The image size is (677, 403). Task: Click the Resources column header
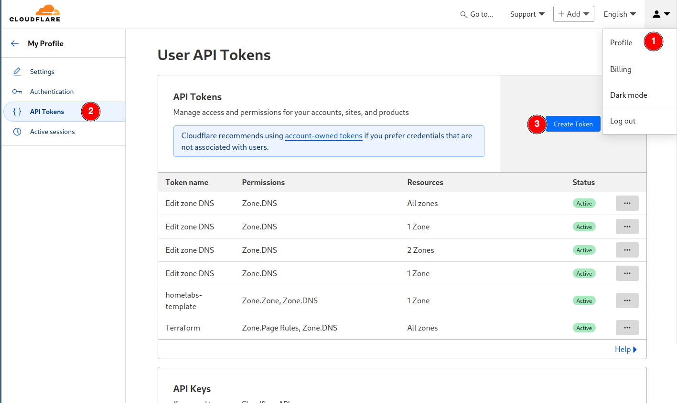pos(425,182)
